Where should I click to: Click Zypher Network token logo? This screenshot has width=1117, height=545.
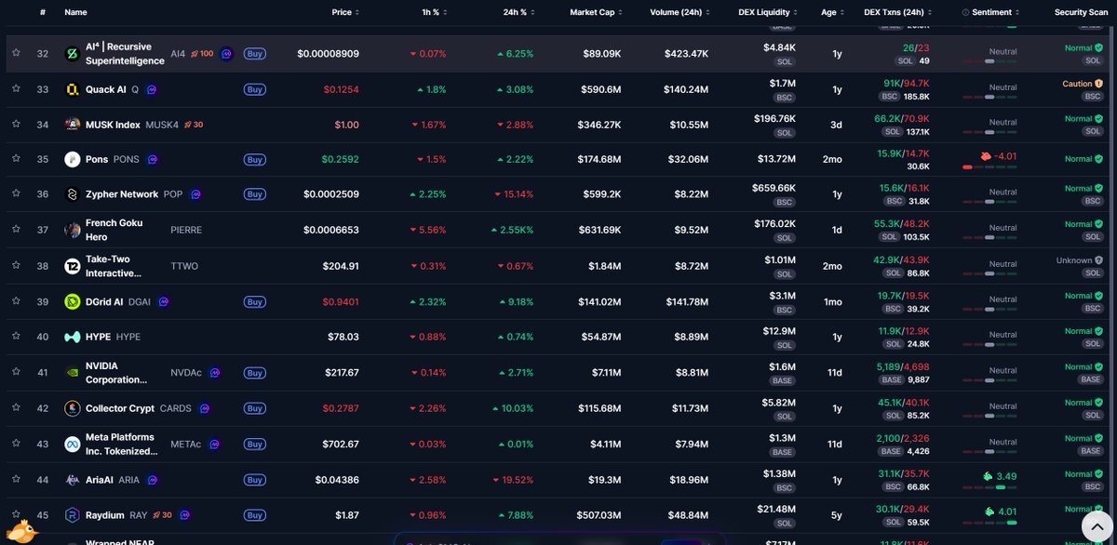click(x=72, y=194)
